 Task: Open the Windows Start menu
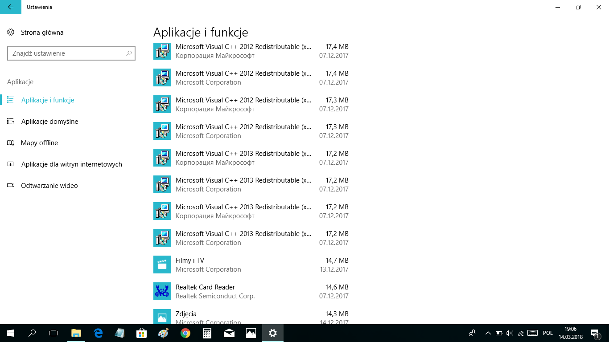tap(11, 333)
